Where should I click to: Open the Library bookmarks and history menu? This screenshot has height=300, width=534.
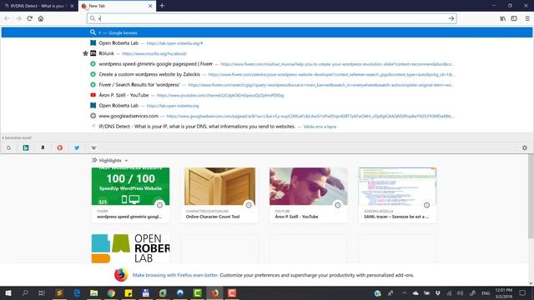pos(502,18)
